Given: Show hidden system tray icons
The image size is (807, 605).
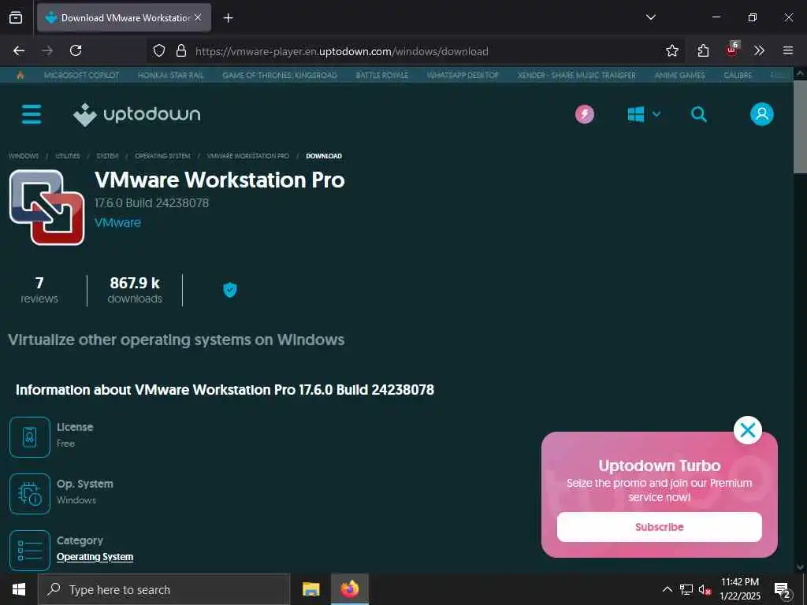Looking at the screenshot, I should tap(667, 589).
